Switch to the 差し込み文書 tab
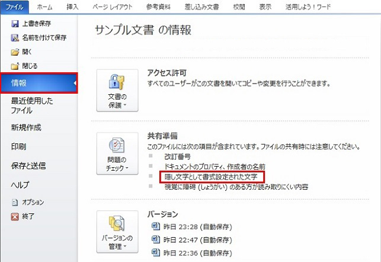The height and width of the screenshot is (262, 381). click(201, 7)
